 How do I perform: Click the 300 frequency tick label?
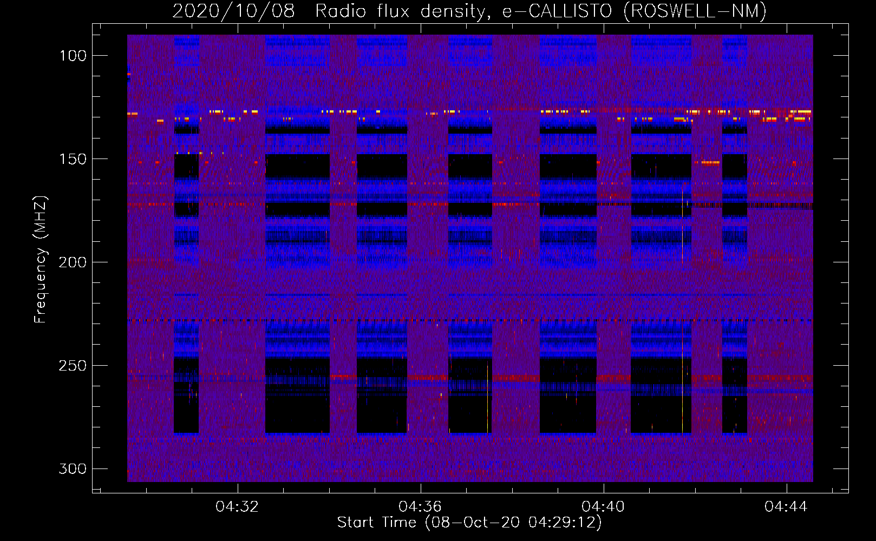pyautogui.click(x=73, y=469)
